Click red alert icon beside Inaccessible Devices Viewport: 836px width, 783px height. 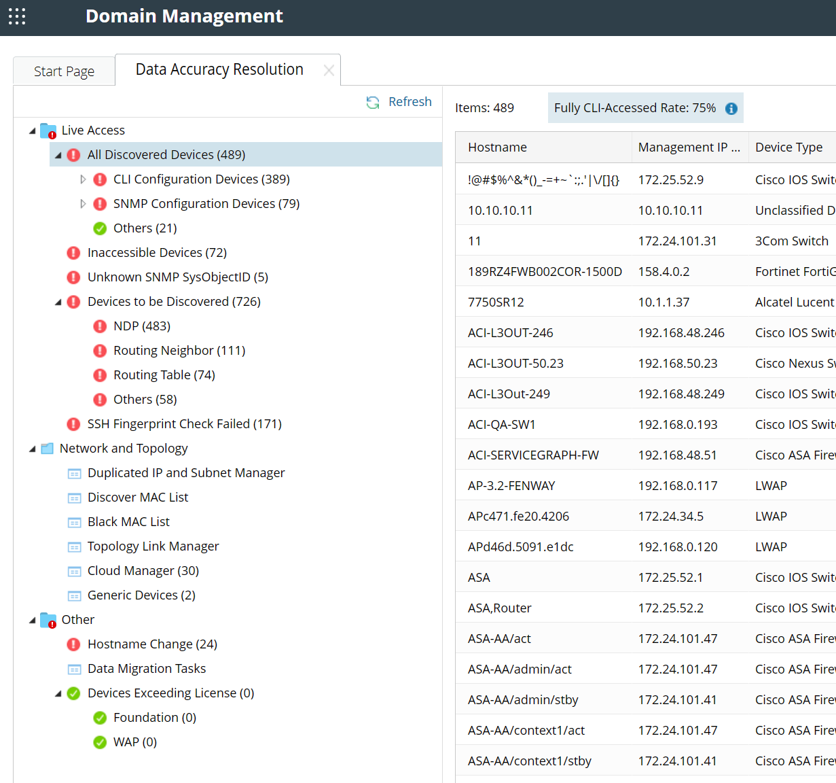click(x=74, y=253)
